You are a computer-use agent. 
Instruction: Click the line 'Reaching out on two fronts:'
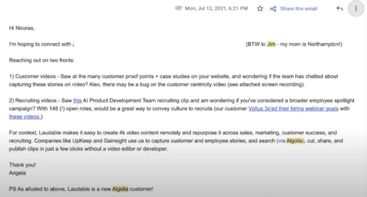coord(42,60)
